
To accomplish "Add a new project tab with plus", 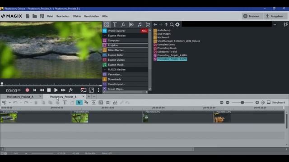I will coord(89,96).
